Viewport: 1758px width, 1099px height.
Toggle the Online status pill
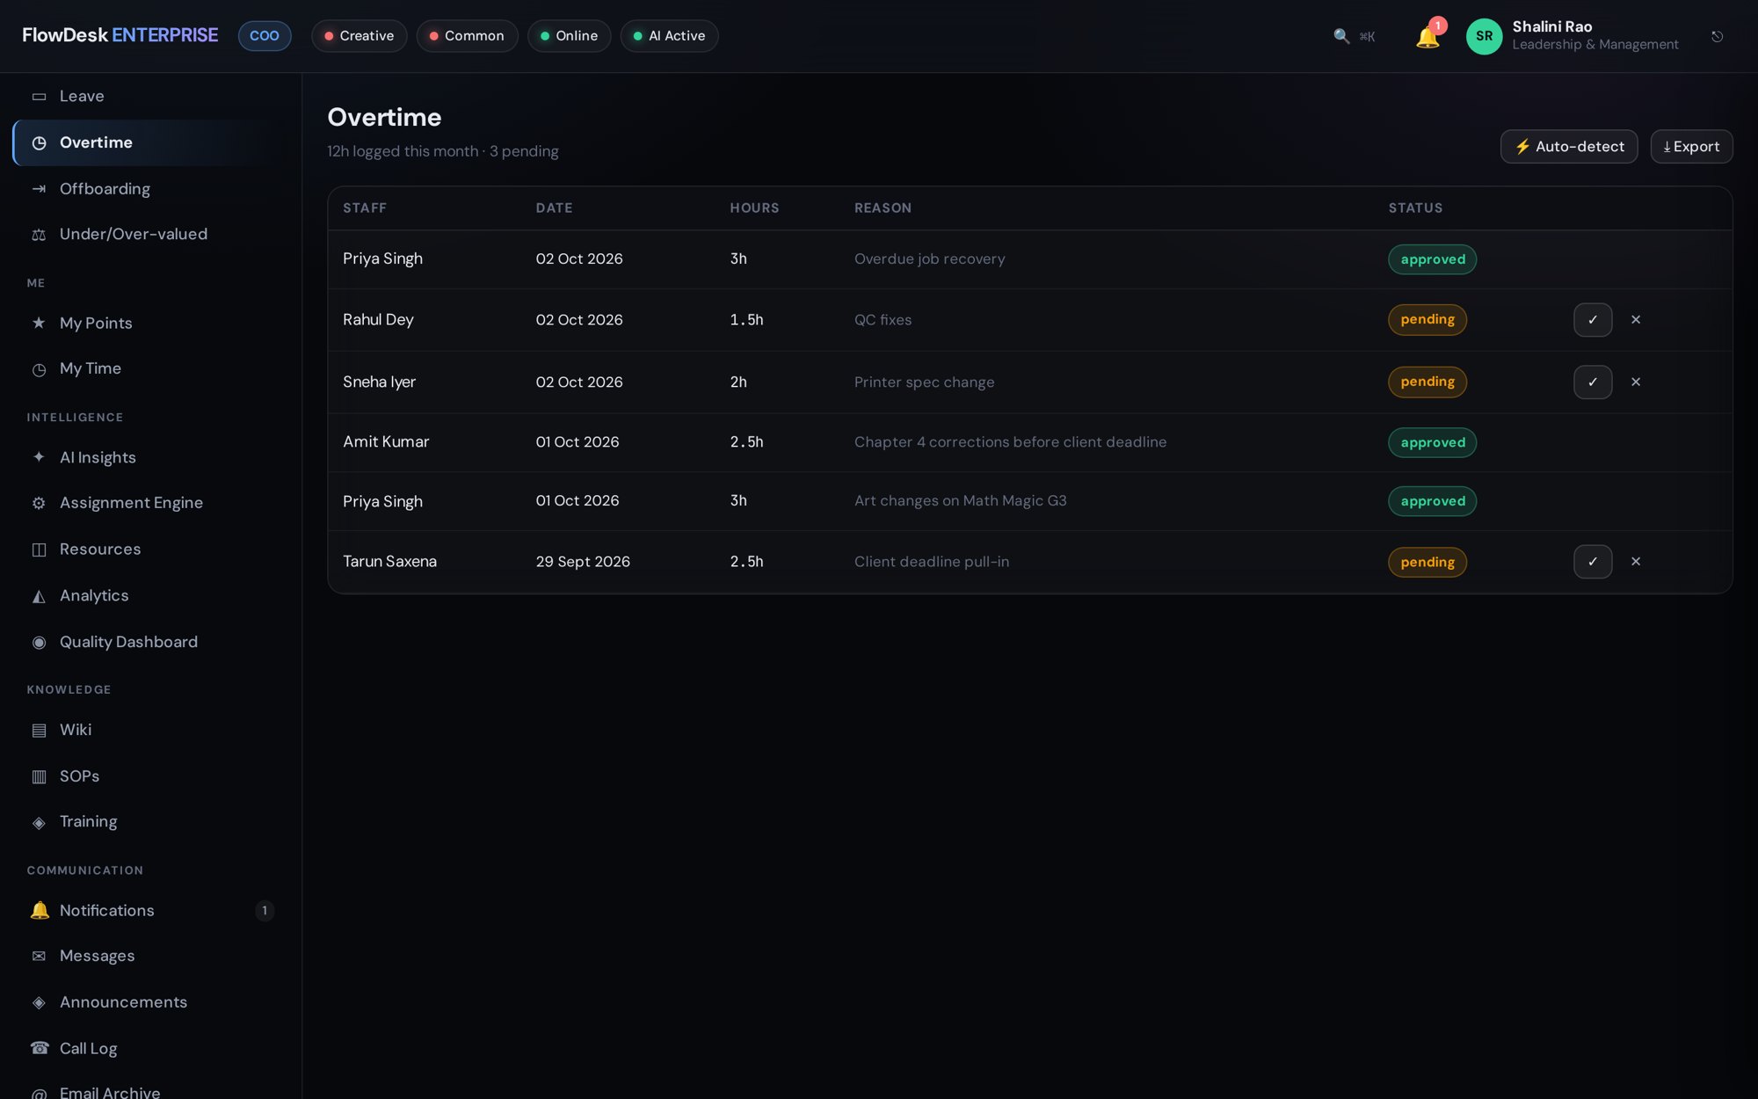pos(569,36)
